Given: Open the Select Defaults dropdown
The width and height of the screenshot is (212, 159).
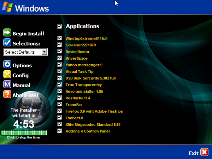Looking at the screenshot, I should (x=25, y=52).
